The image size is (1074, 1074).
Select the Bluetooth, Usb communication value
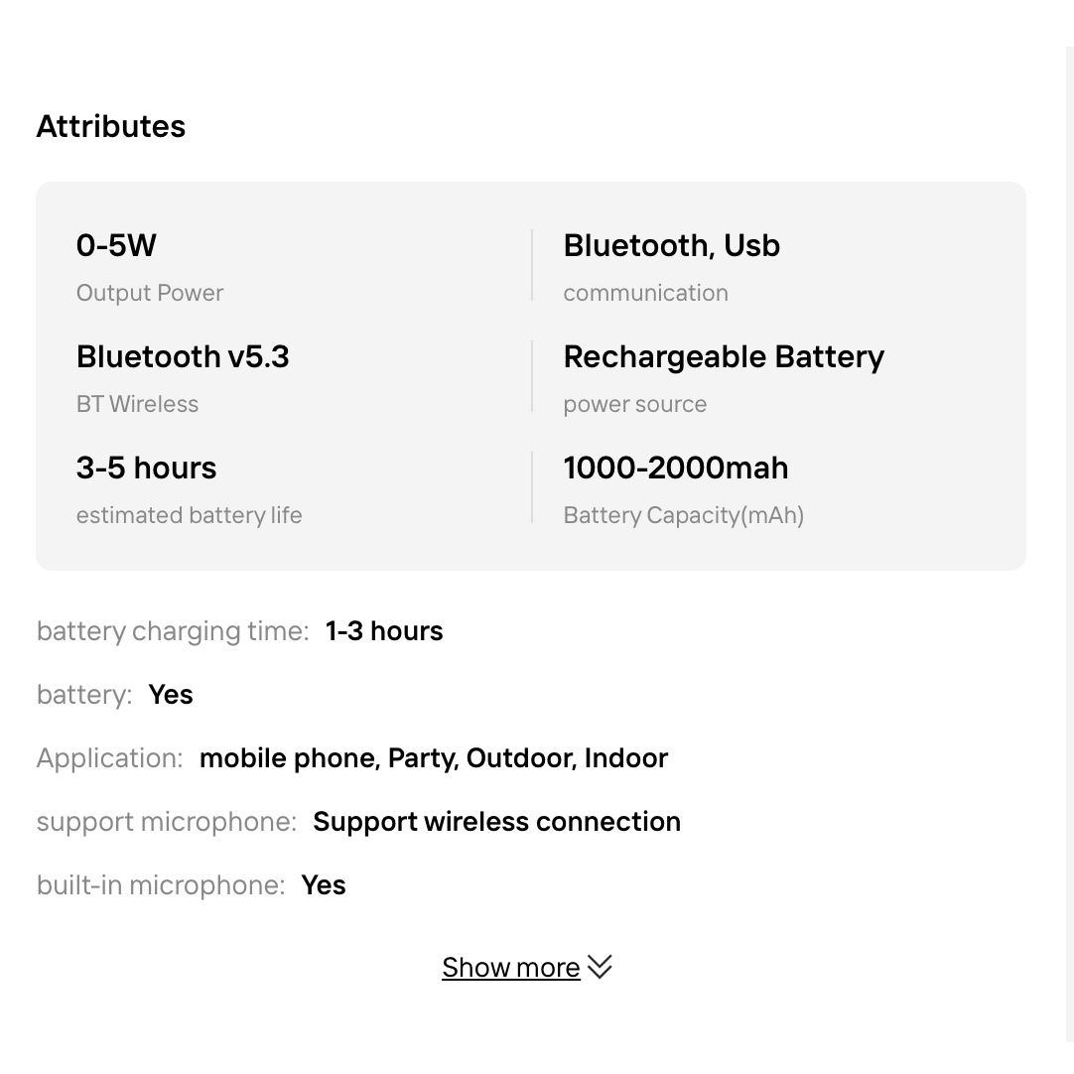pos(671,245)
